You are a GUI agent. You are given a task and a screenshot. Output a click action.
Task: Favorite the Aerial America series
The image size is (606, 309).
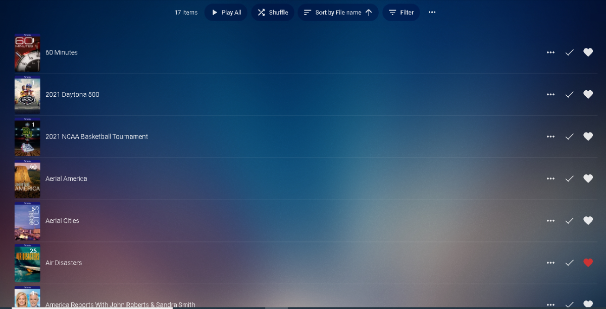point(588,178)
